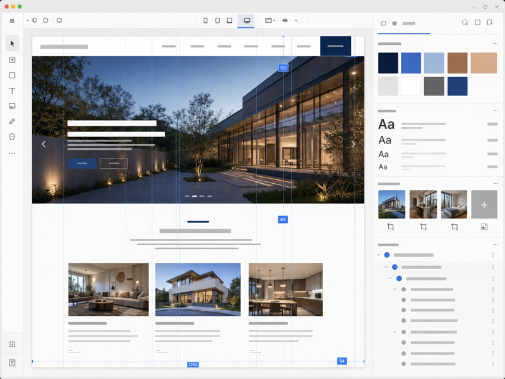Screen dimensions: 505x379
Task: Open colors section more options menu
Action: pyautogui.click(x=496, y=44)
